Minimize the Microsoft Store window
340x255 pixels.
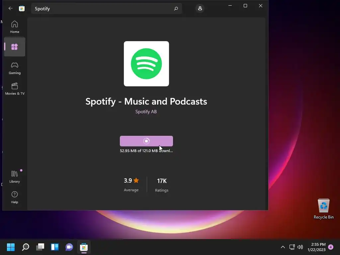(230, 6)
